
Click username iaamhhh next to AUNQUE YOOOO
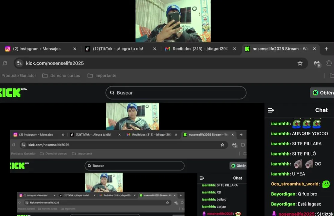coord(281,134)
